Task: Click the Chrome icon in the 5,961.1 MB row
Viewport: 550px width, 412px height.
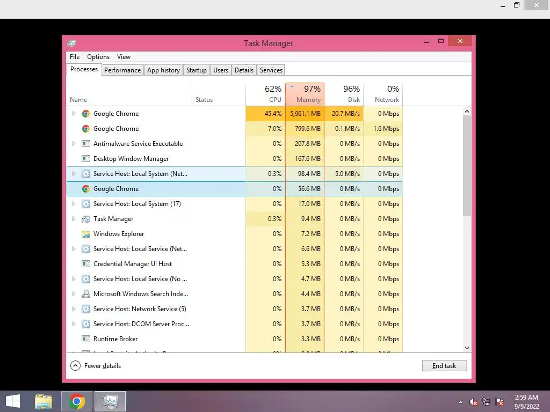Action: click(x=86, y=114)
